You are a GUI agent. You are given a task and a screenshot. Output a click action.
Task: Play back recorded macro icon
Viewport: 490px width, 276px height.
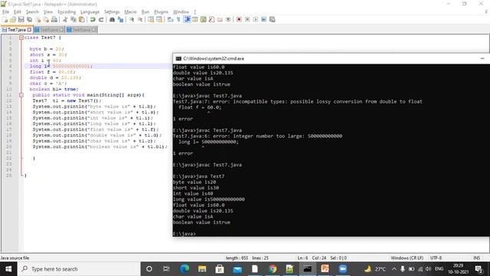click(256, 19)
